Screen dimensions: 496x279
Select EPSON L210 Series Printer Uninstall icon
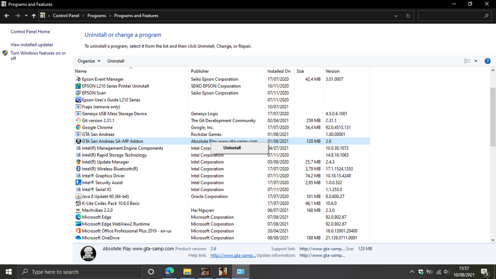[x=78, y=86]
